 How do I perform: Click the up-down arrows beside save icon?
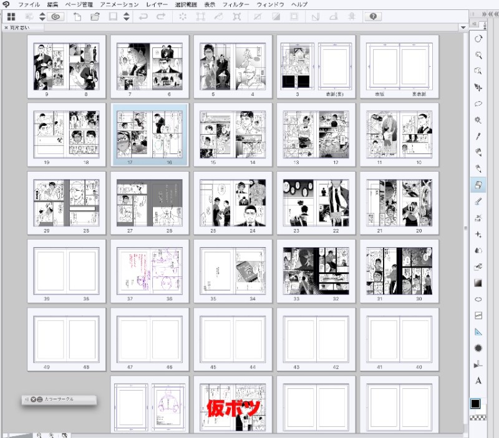tap(127, 17)
